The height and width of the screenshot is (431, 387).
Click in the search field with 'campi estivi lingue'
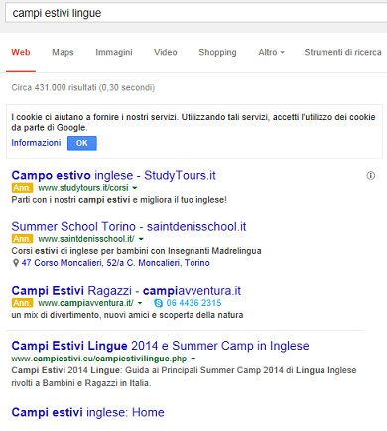(x=195, y=13)
